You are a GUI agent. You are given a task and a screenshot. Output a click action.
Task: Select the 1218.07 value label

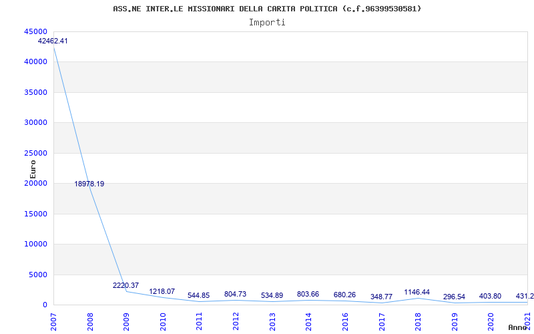pyautogui.click(x=162, y=291)
